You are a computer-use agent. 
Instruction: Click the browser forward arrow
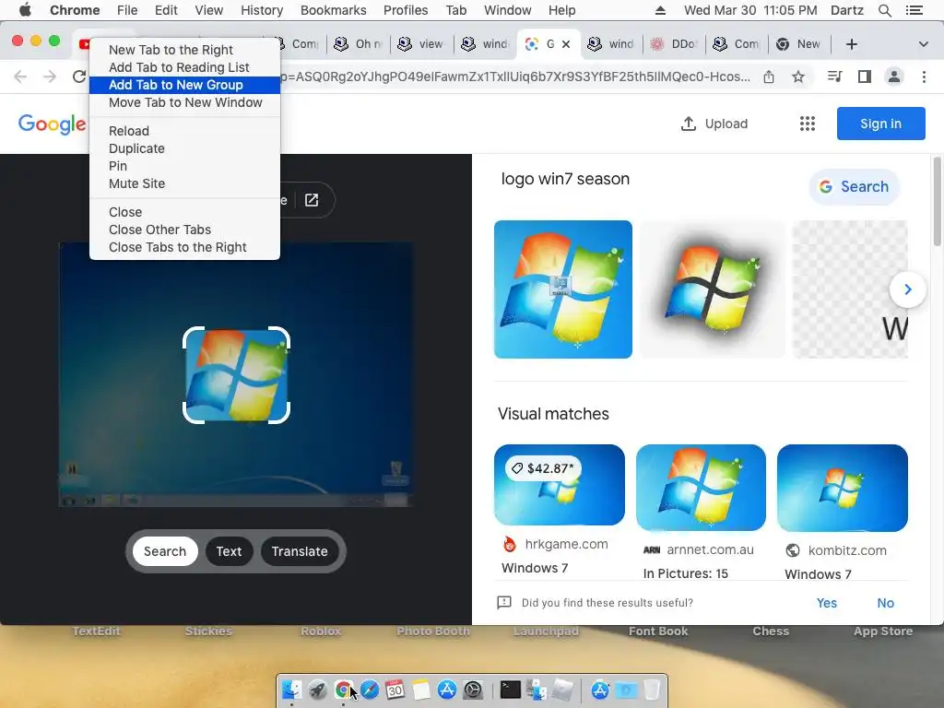click(50, 77)
